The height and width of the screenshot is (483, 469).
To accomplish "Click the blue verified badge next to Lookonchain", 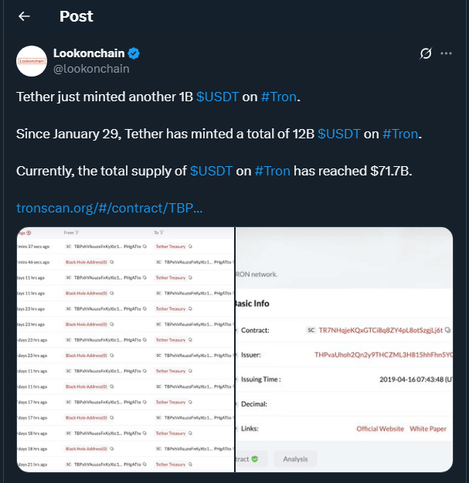I will [134, 53].
